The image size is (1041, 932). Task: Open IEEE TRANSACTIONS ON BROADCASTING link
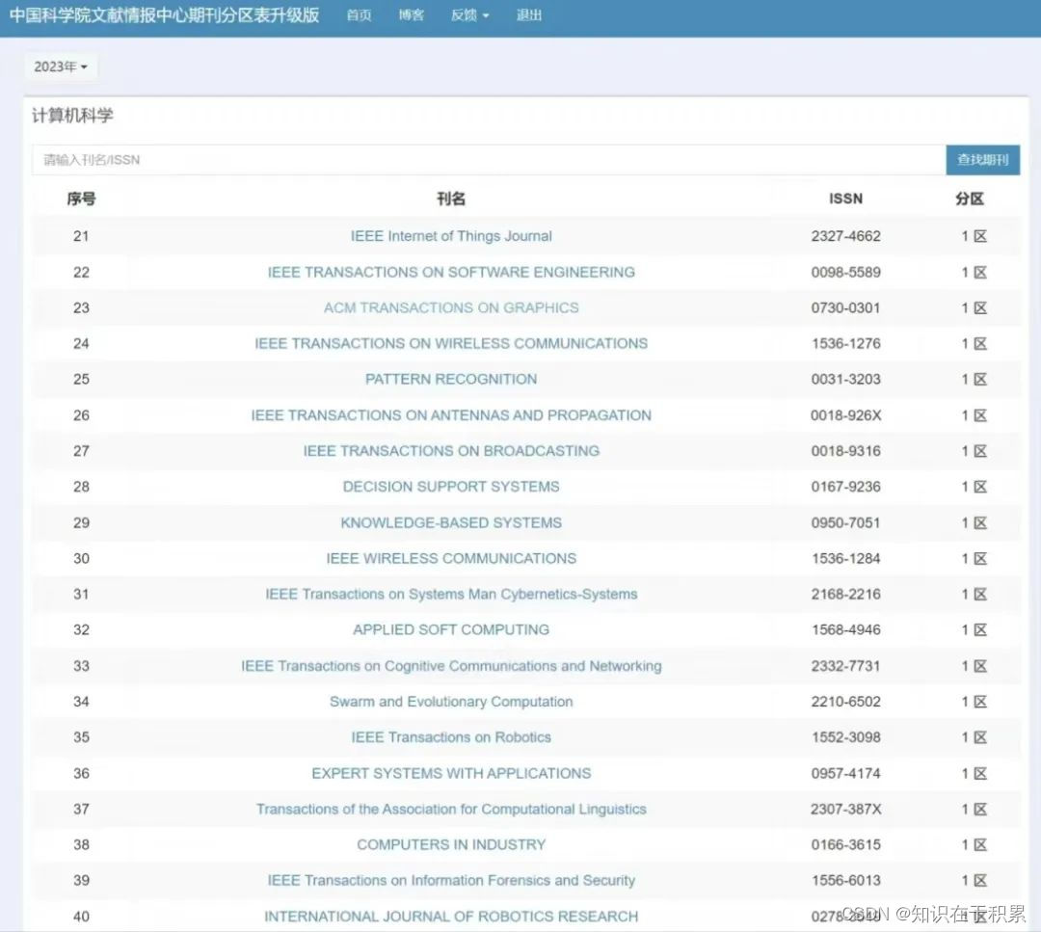[451, 451]
